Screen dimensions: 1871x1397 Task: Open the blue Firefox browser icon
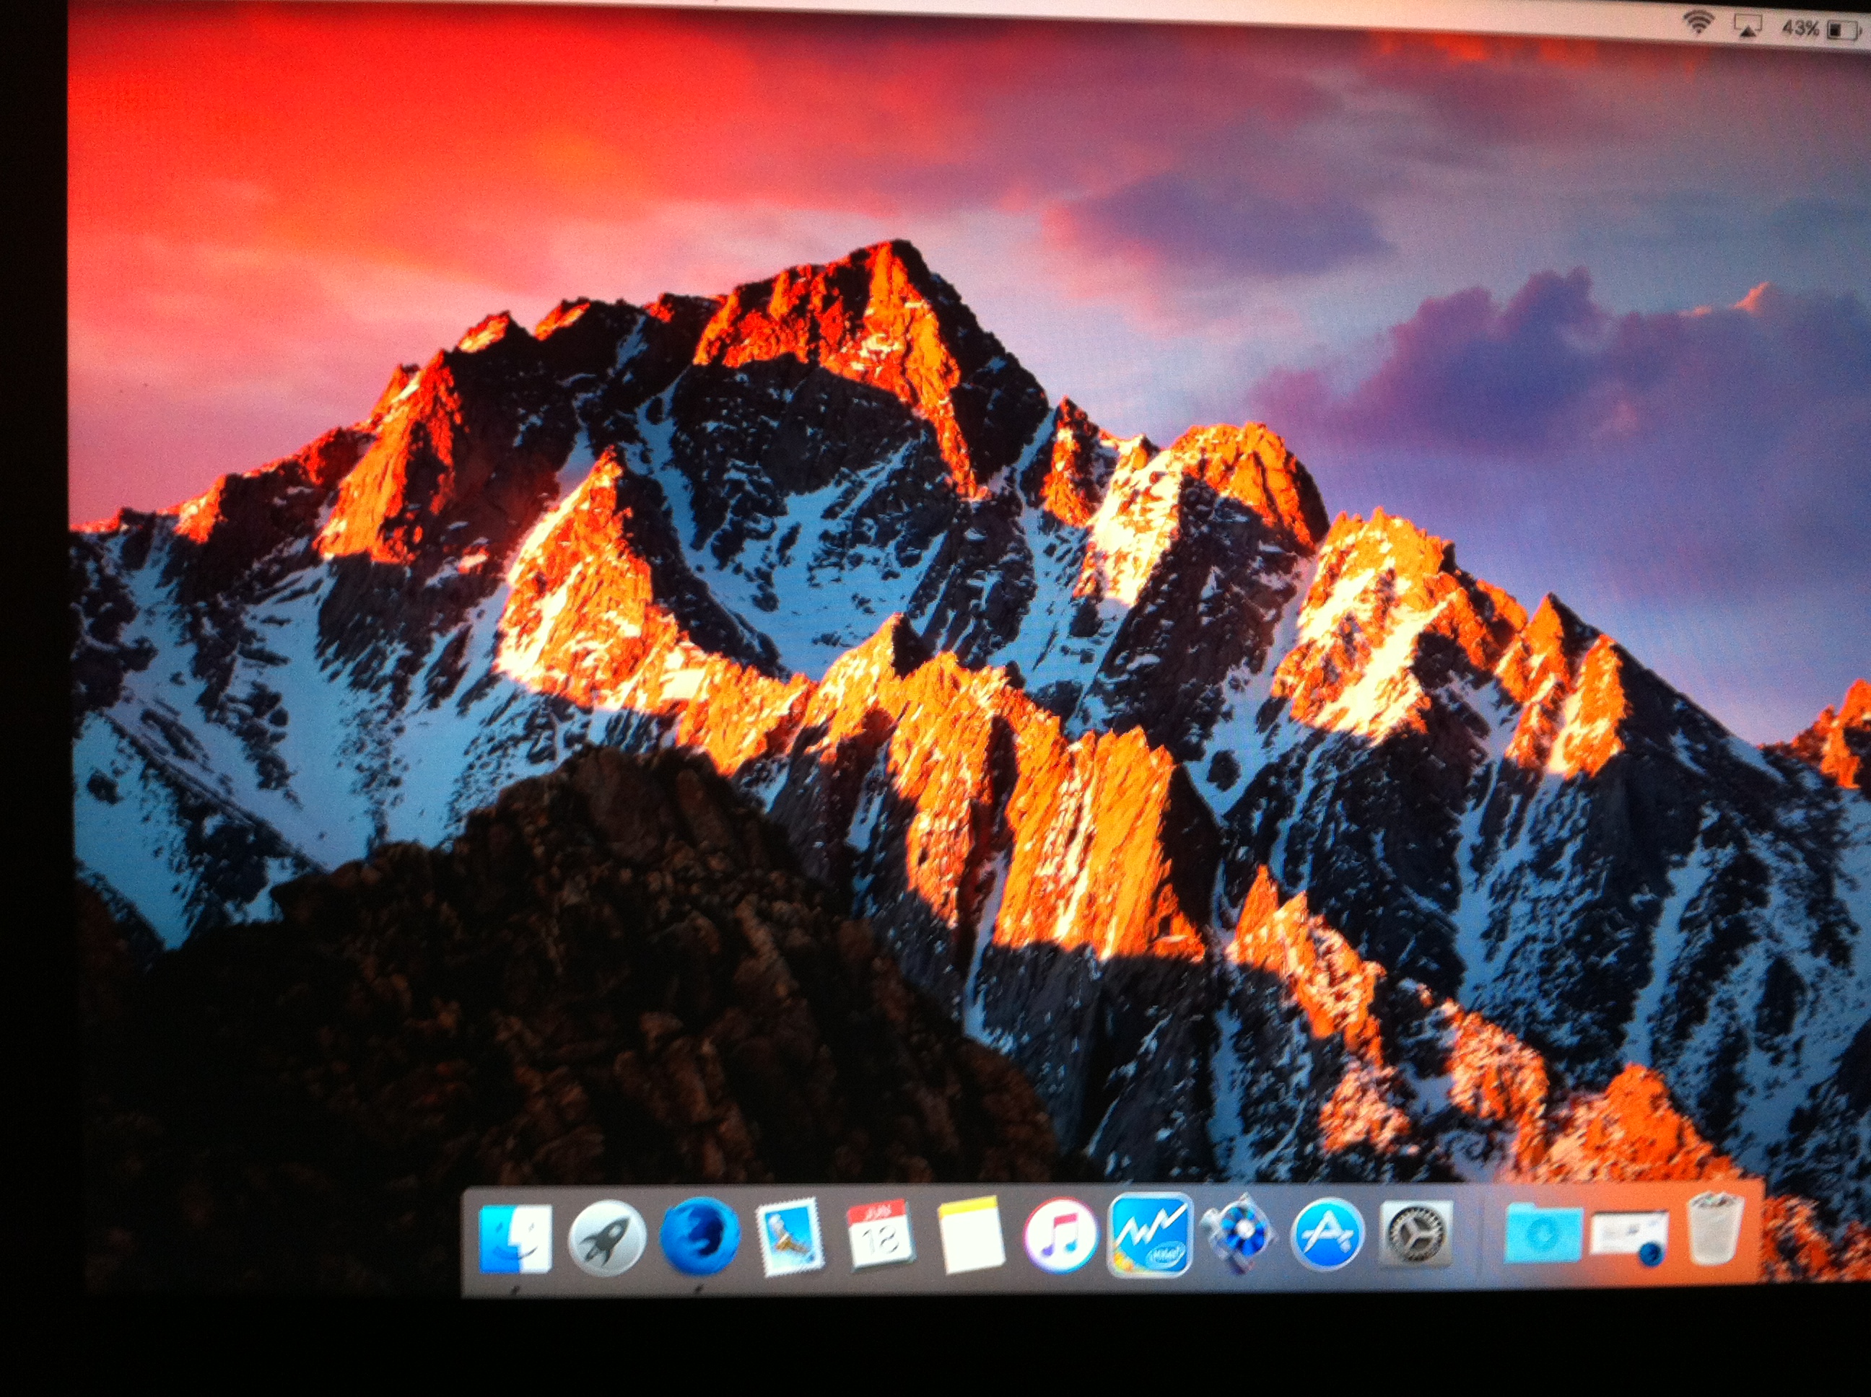[x=699, y=1236]
